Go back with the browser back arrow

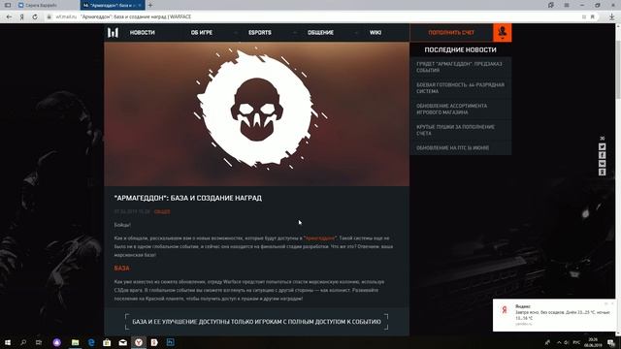click(x=9, y=16)
